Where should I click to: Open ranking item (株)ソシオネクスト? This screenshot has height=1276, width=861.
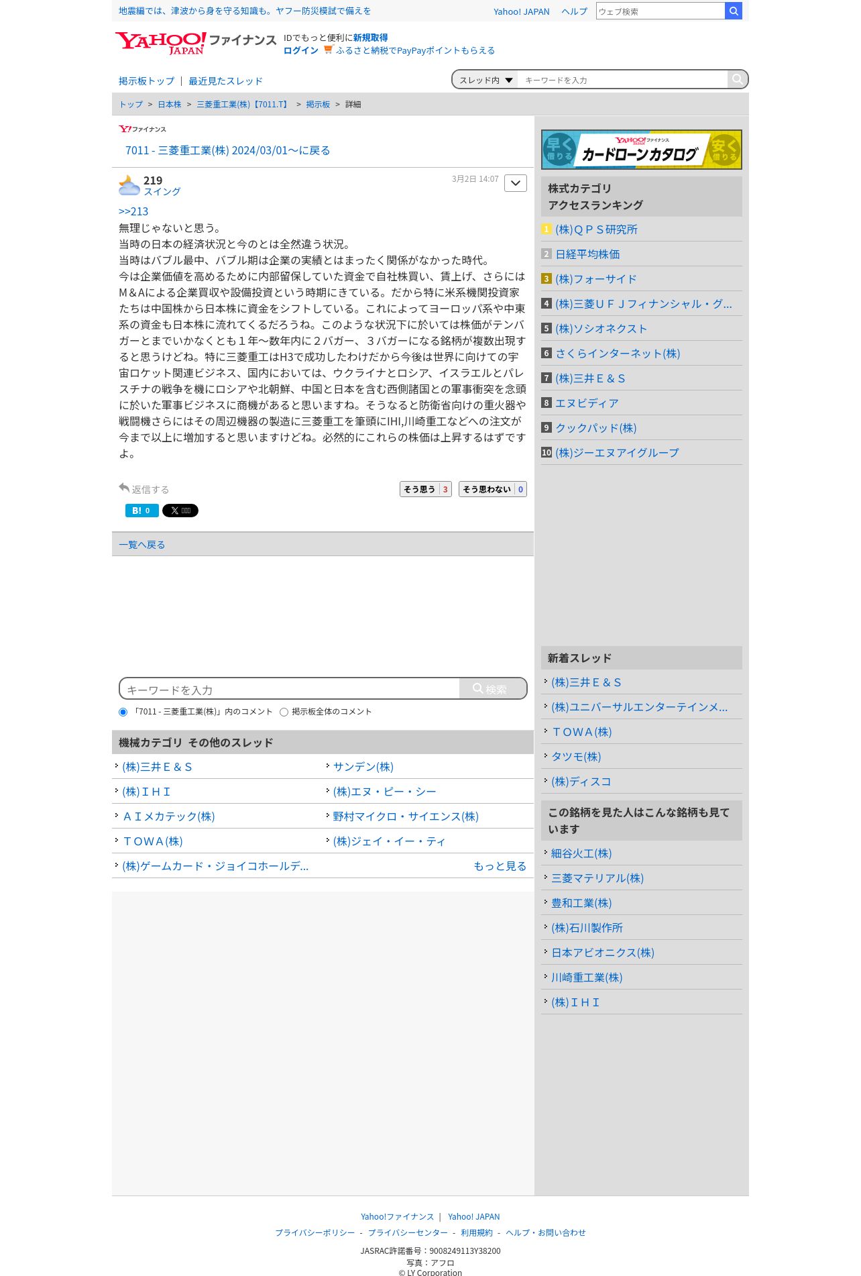(x=601, y=329)
